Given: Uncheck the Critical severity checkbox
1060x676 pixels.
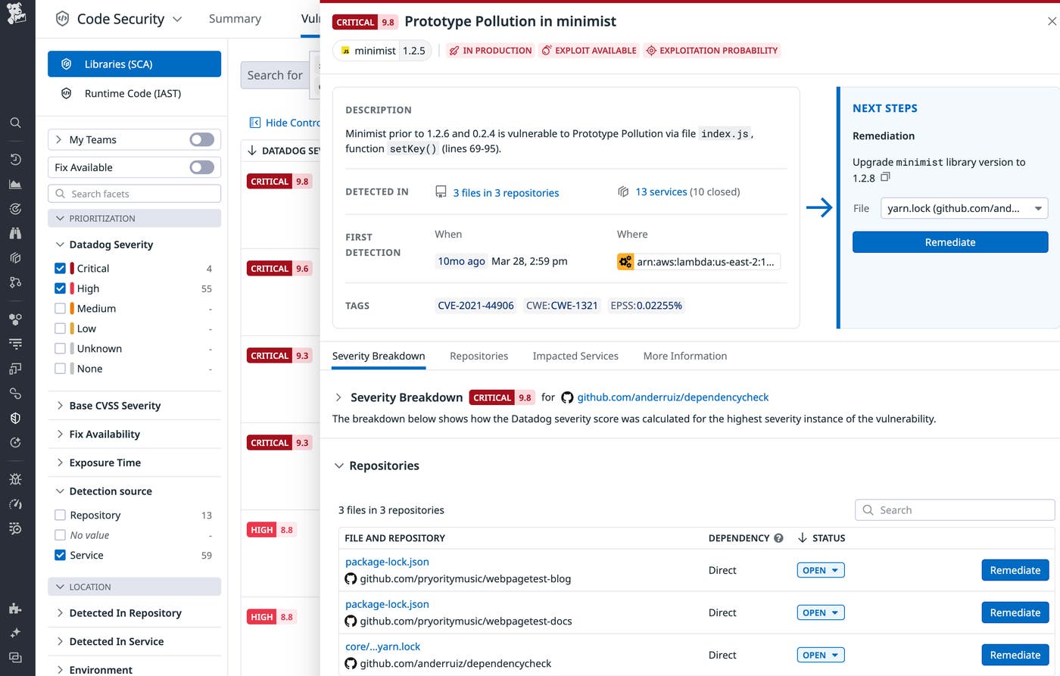Looking at the screenshot, I should point(59,268).
